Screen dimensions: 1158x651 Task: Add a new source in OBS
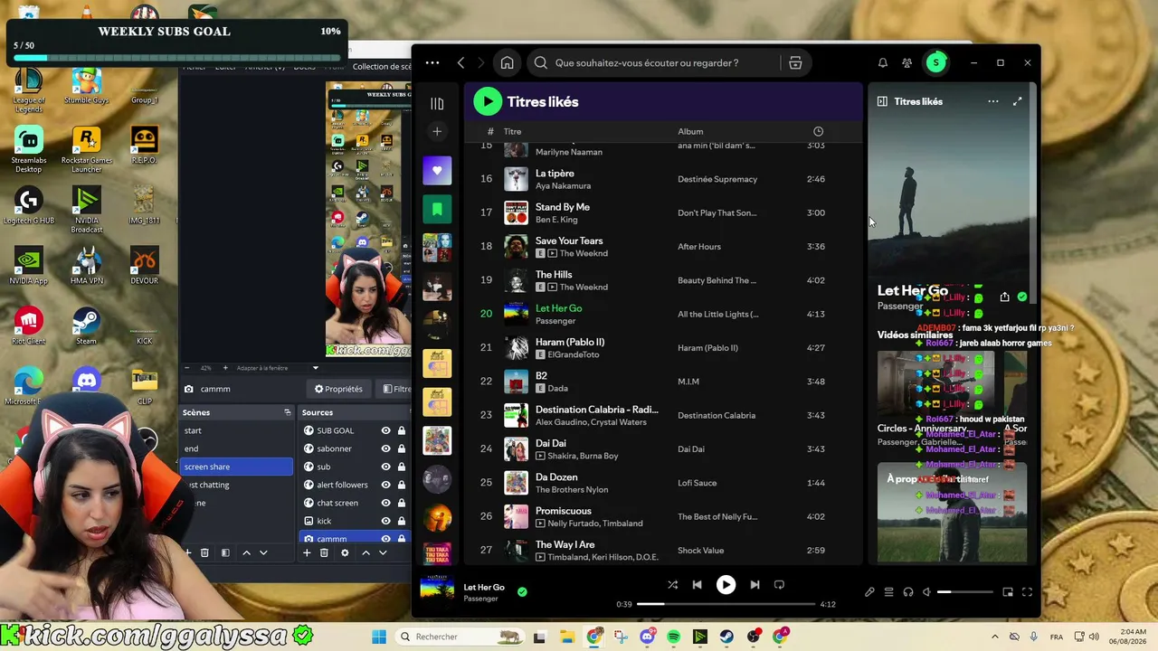[307, 552]
